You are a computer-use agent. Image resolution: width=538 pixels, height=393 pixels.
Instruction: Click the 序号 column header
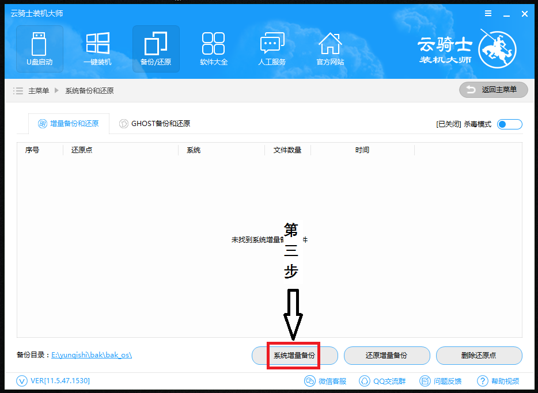click(x=32, y=150)
